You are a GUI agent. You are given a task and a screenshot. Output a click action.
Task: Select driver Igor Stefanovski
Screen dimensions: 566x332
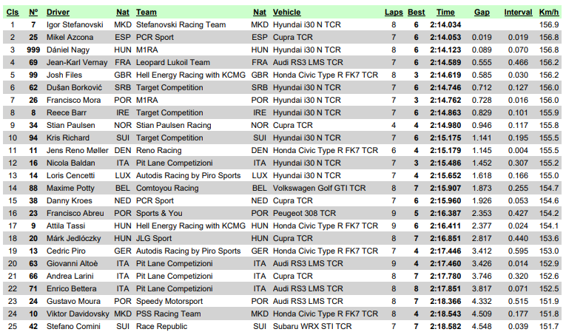tap(73, 24)
